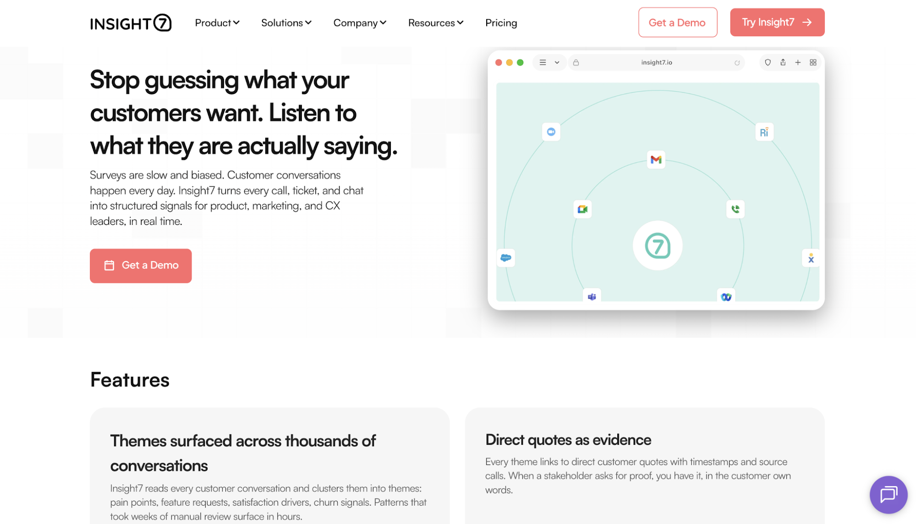Click the X person icon on the right edge

pos(811,258)
